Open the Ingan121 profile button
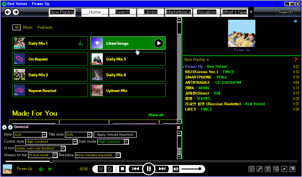This screenshot has height=177, width=302. coord(286,12)
